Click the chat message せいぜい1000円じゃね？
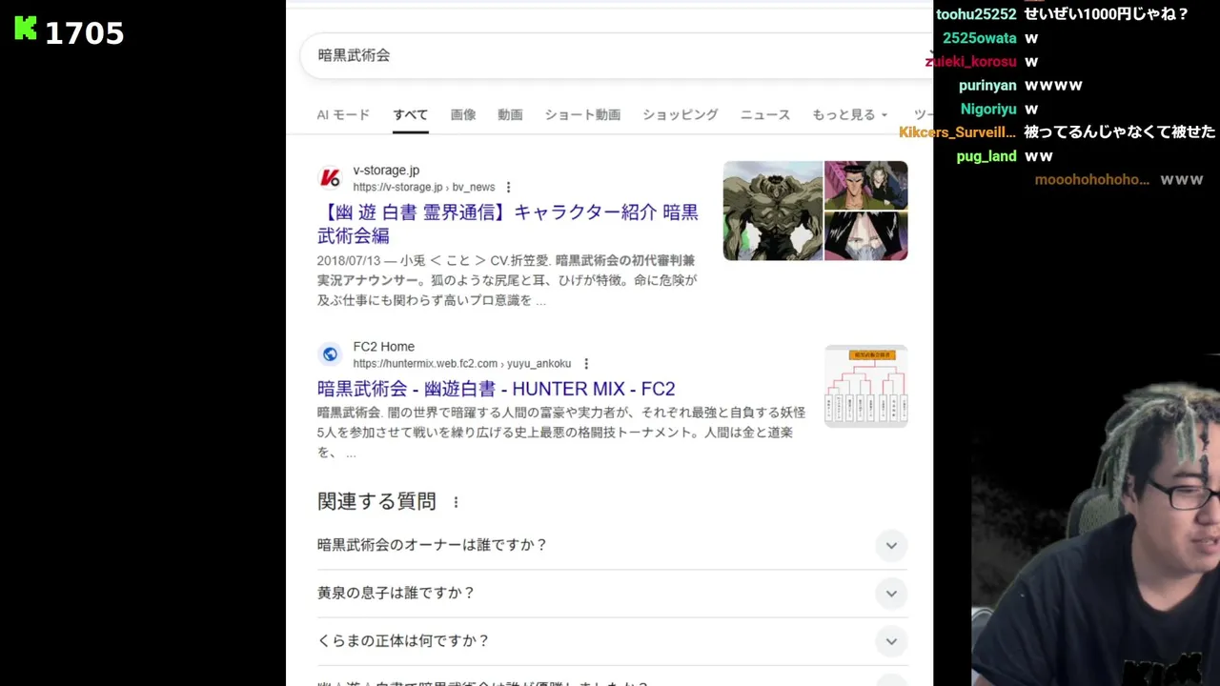The height and width of the screenshot is (686, 1220). 1108,14
